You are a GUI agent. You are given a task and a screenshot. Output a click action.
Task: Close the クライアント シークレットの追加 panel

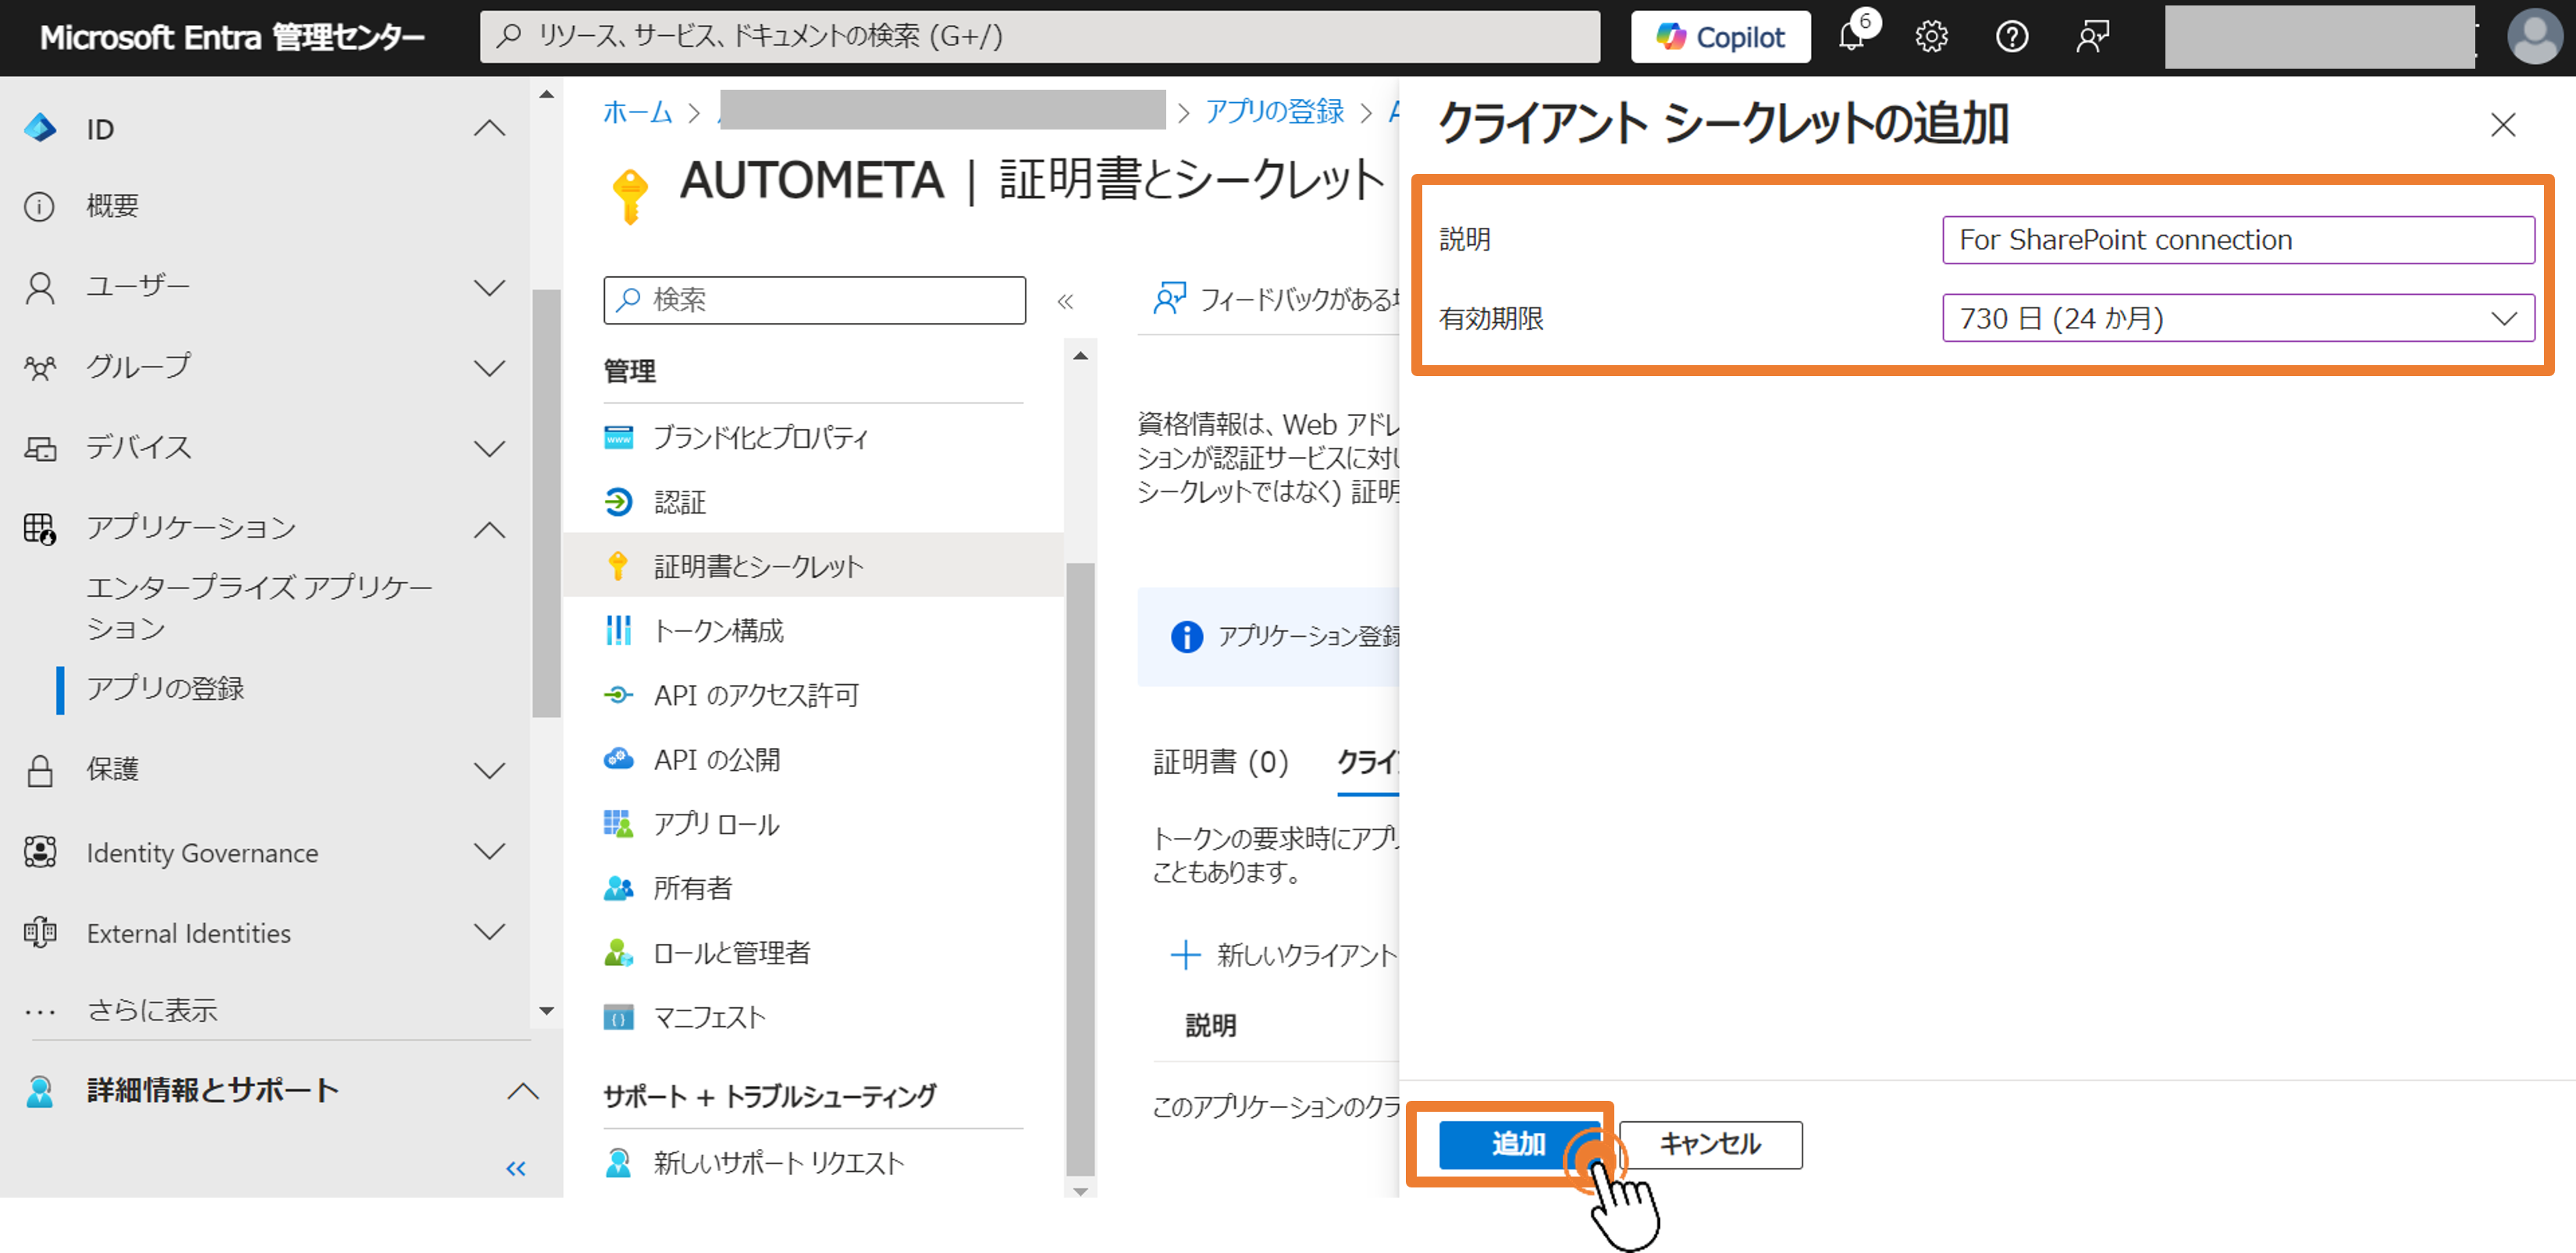[2503, 125]
